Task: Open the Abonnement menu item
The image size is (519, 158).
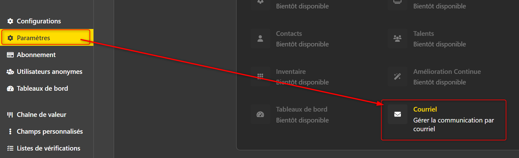Action: (47, 55)
